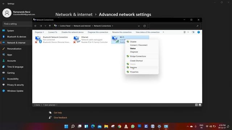This screenshot has width=232, height=130.
Task: Choose Rename from the context menu
Action: (133, 68)
